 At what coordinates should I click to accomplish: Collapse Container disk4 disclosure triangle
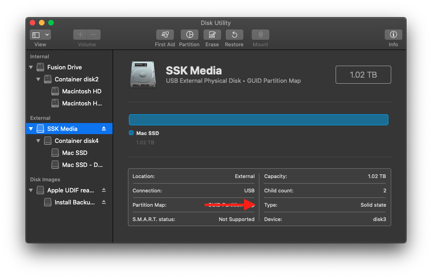[x=38, y=141]
